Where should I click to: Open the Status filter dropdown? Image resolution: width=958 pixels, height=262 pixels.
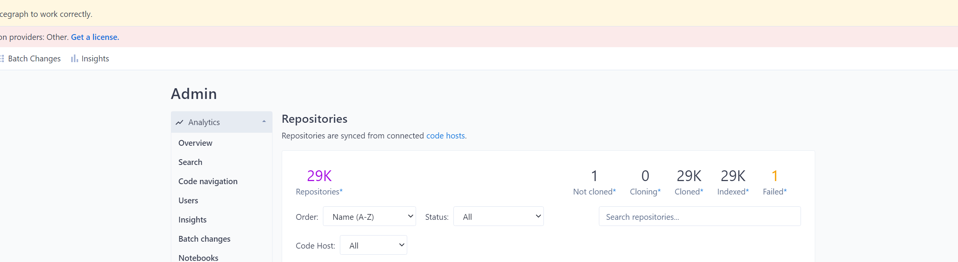pyautogui.click(x=498, y=216)
